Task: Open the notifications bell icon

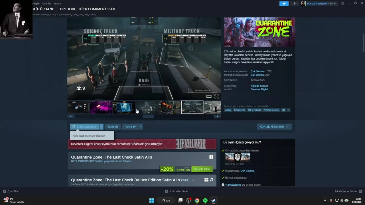Action: [295, 3]
